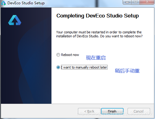The height and width of the screenshot is (119, 155).
Task: Click the DevEco Studio logo in side banner
Action: coord(15,20)
